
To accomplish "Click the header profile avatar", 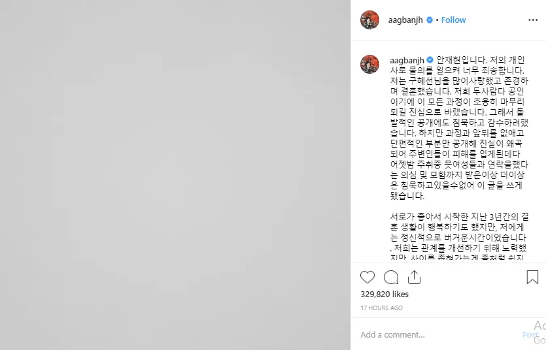I will tap(370, 20).
